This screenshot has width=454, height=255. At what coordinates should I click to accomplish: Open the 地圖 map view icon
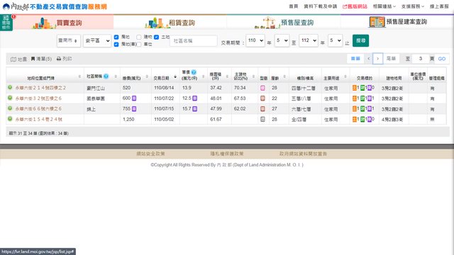[13, 59]
